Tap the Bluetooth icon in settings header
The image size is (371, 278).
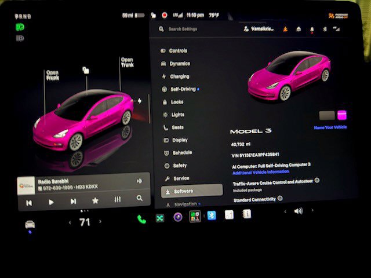click(x=325, y=29)
